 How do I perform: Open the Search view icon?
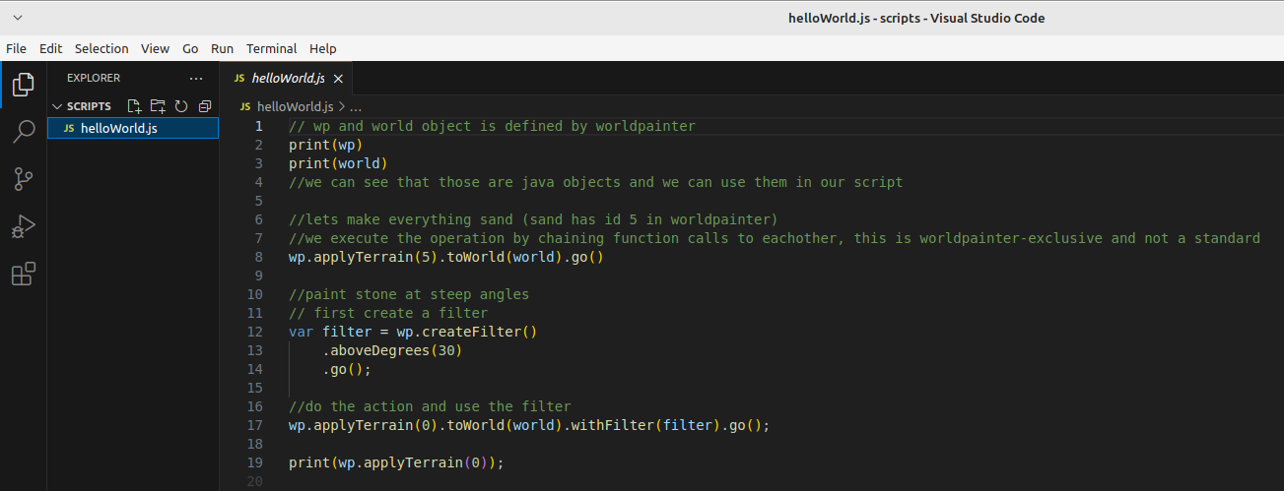pos(23,132)
